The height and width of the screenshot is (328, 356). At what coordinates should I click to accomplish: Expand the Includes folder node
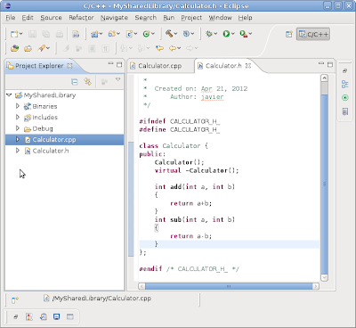click(x=18, y=117)
